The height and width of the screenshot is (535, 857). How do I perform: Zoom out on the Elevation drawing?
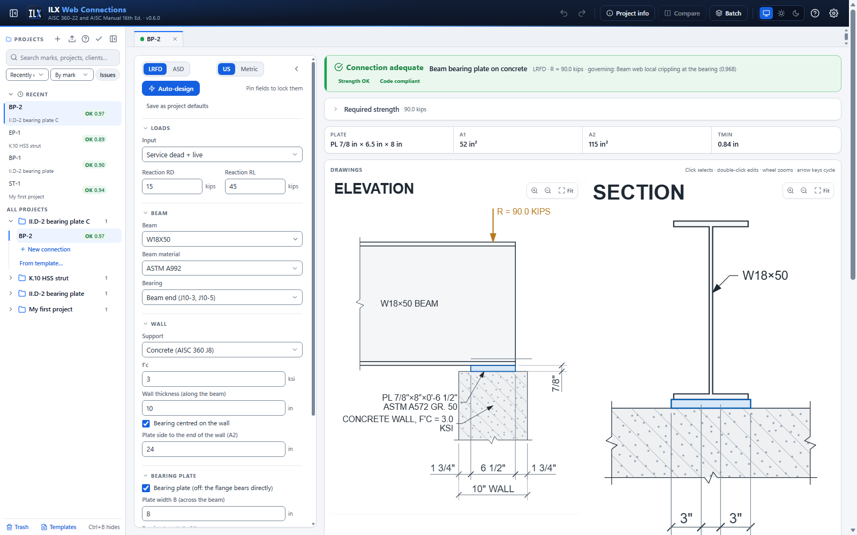[x=548, y=190]
